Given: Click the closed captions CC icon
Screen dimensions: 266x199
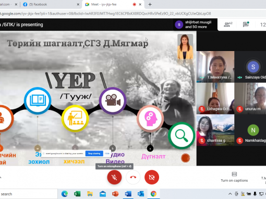Looking at the screenshot, I should (234, 174).
